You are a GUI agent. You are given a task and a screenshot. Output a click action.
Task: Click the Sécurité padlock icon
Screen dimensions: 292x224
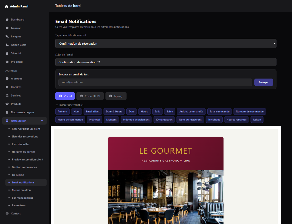pyautogui.click(x=7, y=53)
